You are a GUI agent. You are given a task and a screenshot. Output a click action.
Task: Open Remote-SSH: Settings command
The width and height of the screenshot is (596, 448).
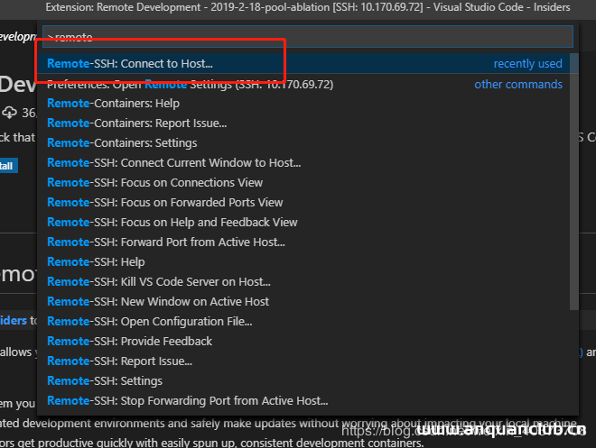(303, 380)
